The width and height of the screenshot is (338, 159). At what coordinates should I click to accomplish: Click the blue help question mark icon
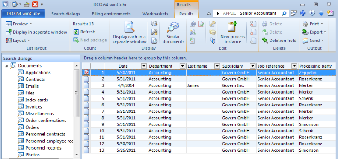tap(303, 13)
